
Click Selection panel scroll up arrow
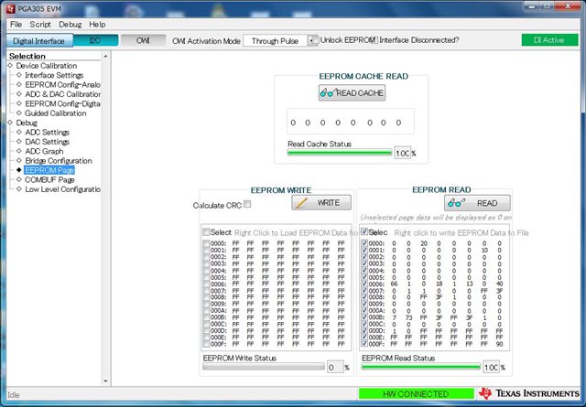click(105, 56)
